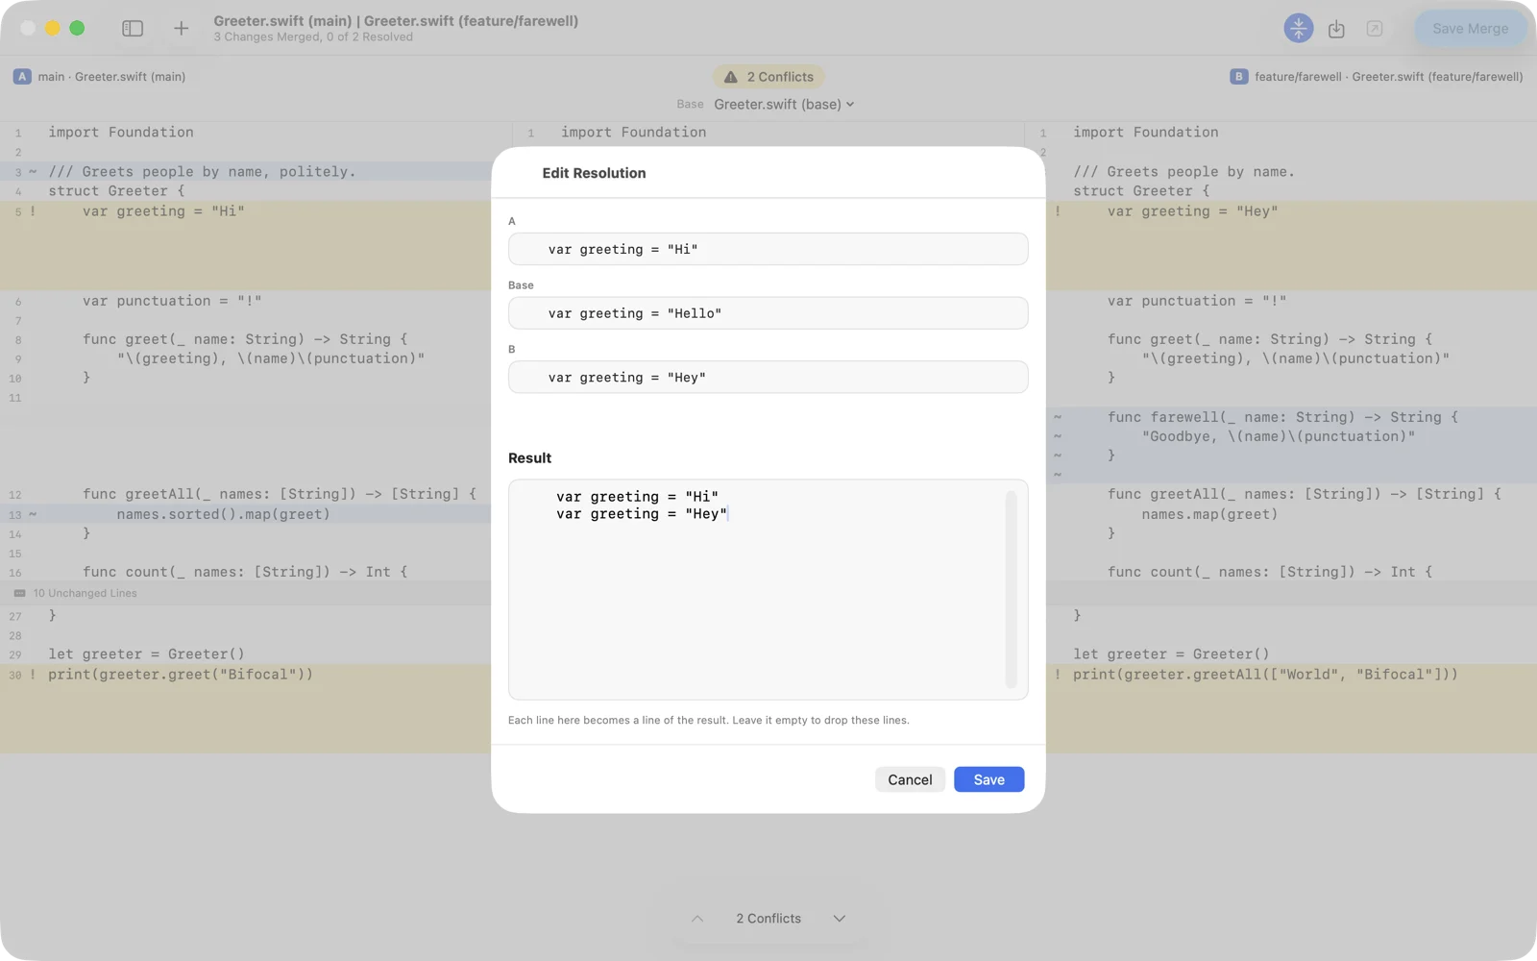1537x961 pixels.
Task: Click the B badge for feature/farewell file
Action: (1238, 77)
